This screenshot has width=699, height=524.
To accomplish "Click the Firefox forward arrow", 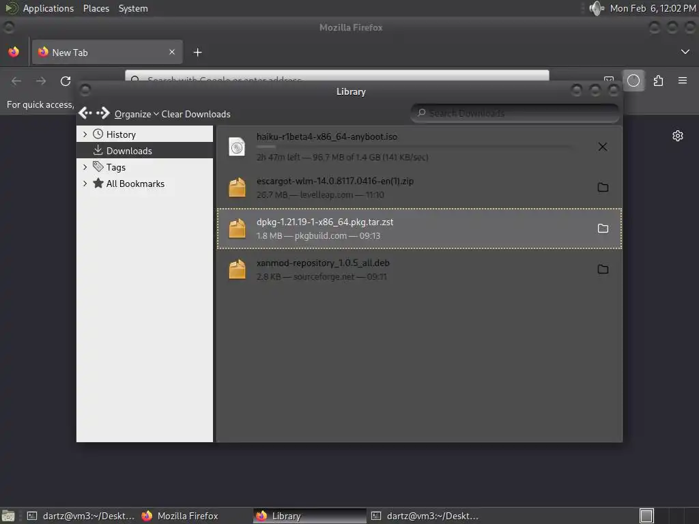I will (x=41, y=81).
